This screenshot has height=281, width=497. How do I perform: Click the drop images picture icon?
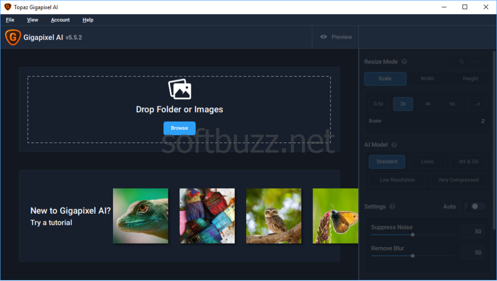click(x=180, y=89)
